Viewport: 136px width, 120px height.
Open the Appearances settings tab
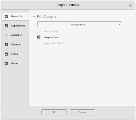tap(18, 26)
